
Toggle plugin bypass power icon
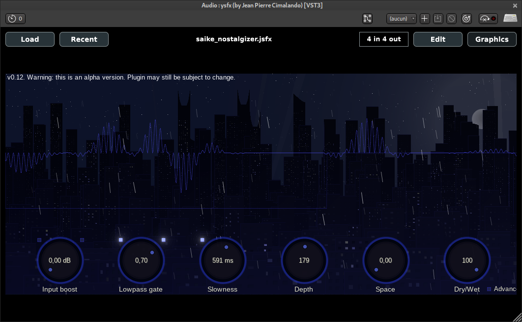click(466, 19)
